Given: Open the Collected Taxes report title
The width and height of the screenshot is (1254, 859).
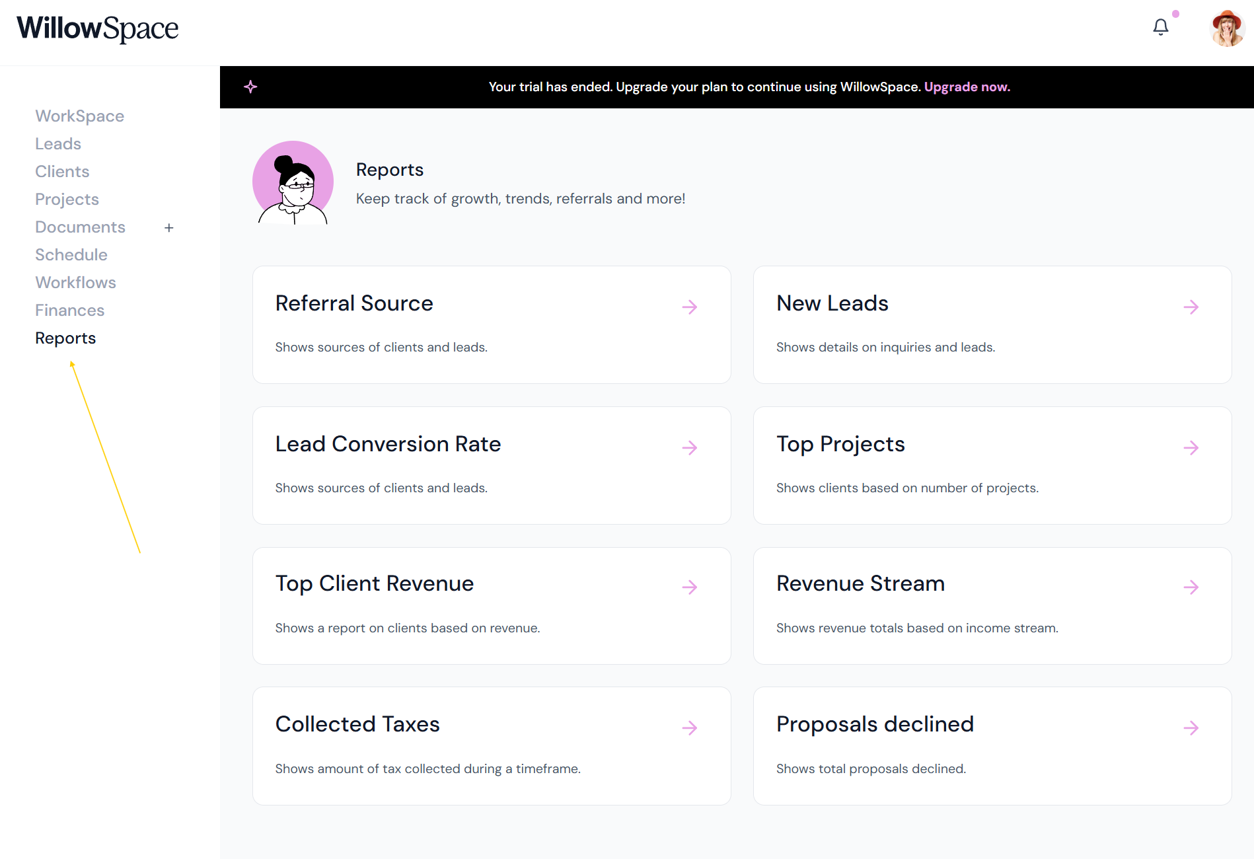Looking at the screenshot, I should (357, 724).
